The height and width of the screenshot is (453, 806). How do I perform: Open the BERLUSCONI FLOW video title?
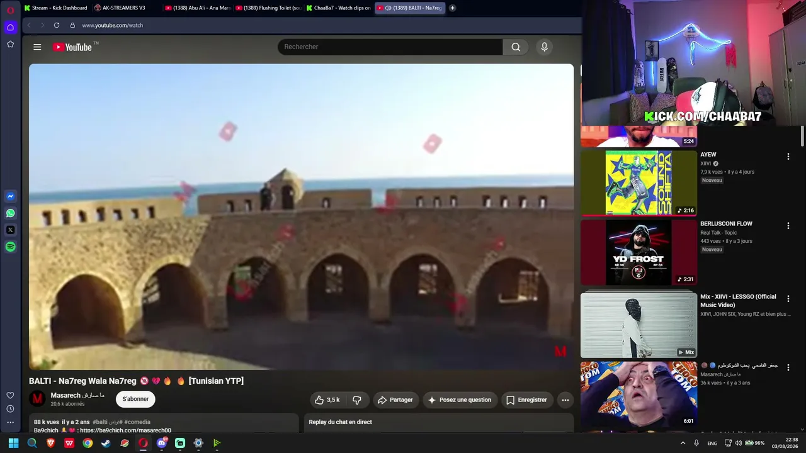click(726, 224)
